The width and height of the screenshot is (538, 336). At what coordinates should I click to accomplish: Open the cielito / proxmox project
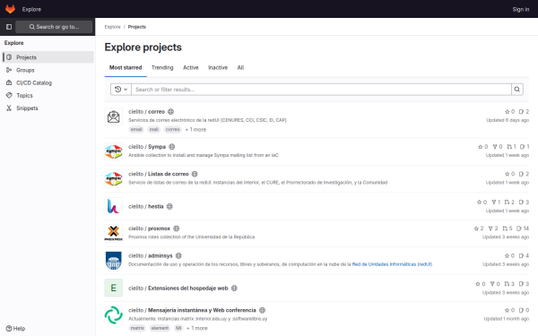149,228
